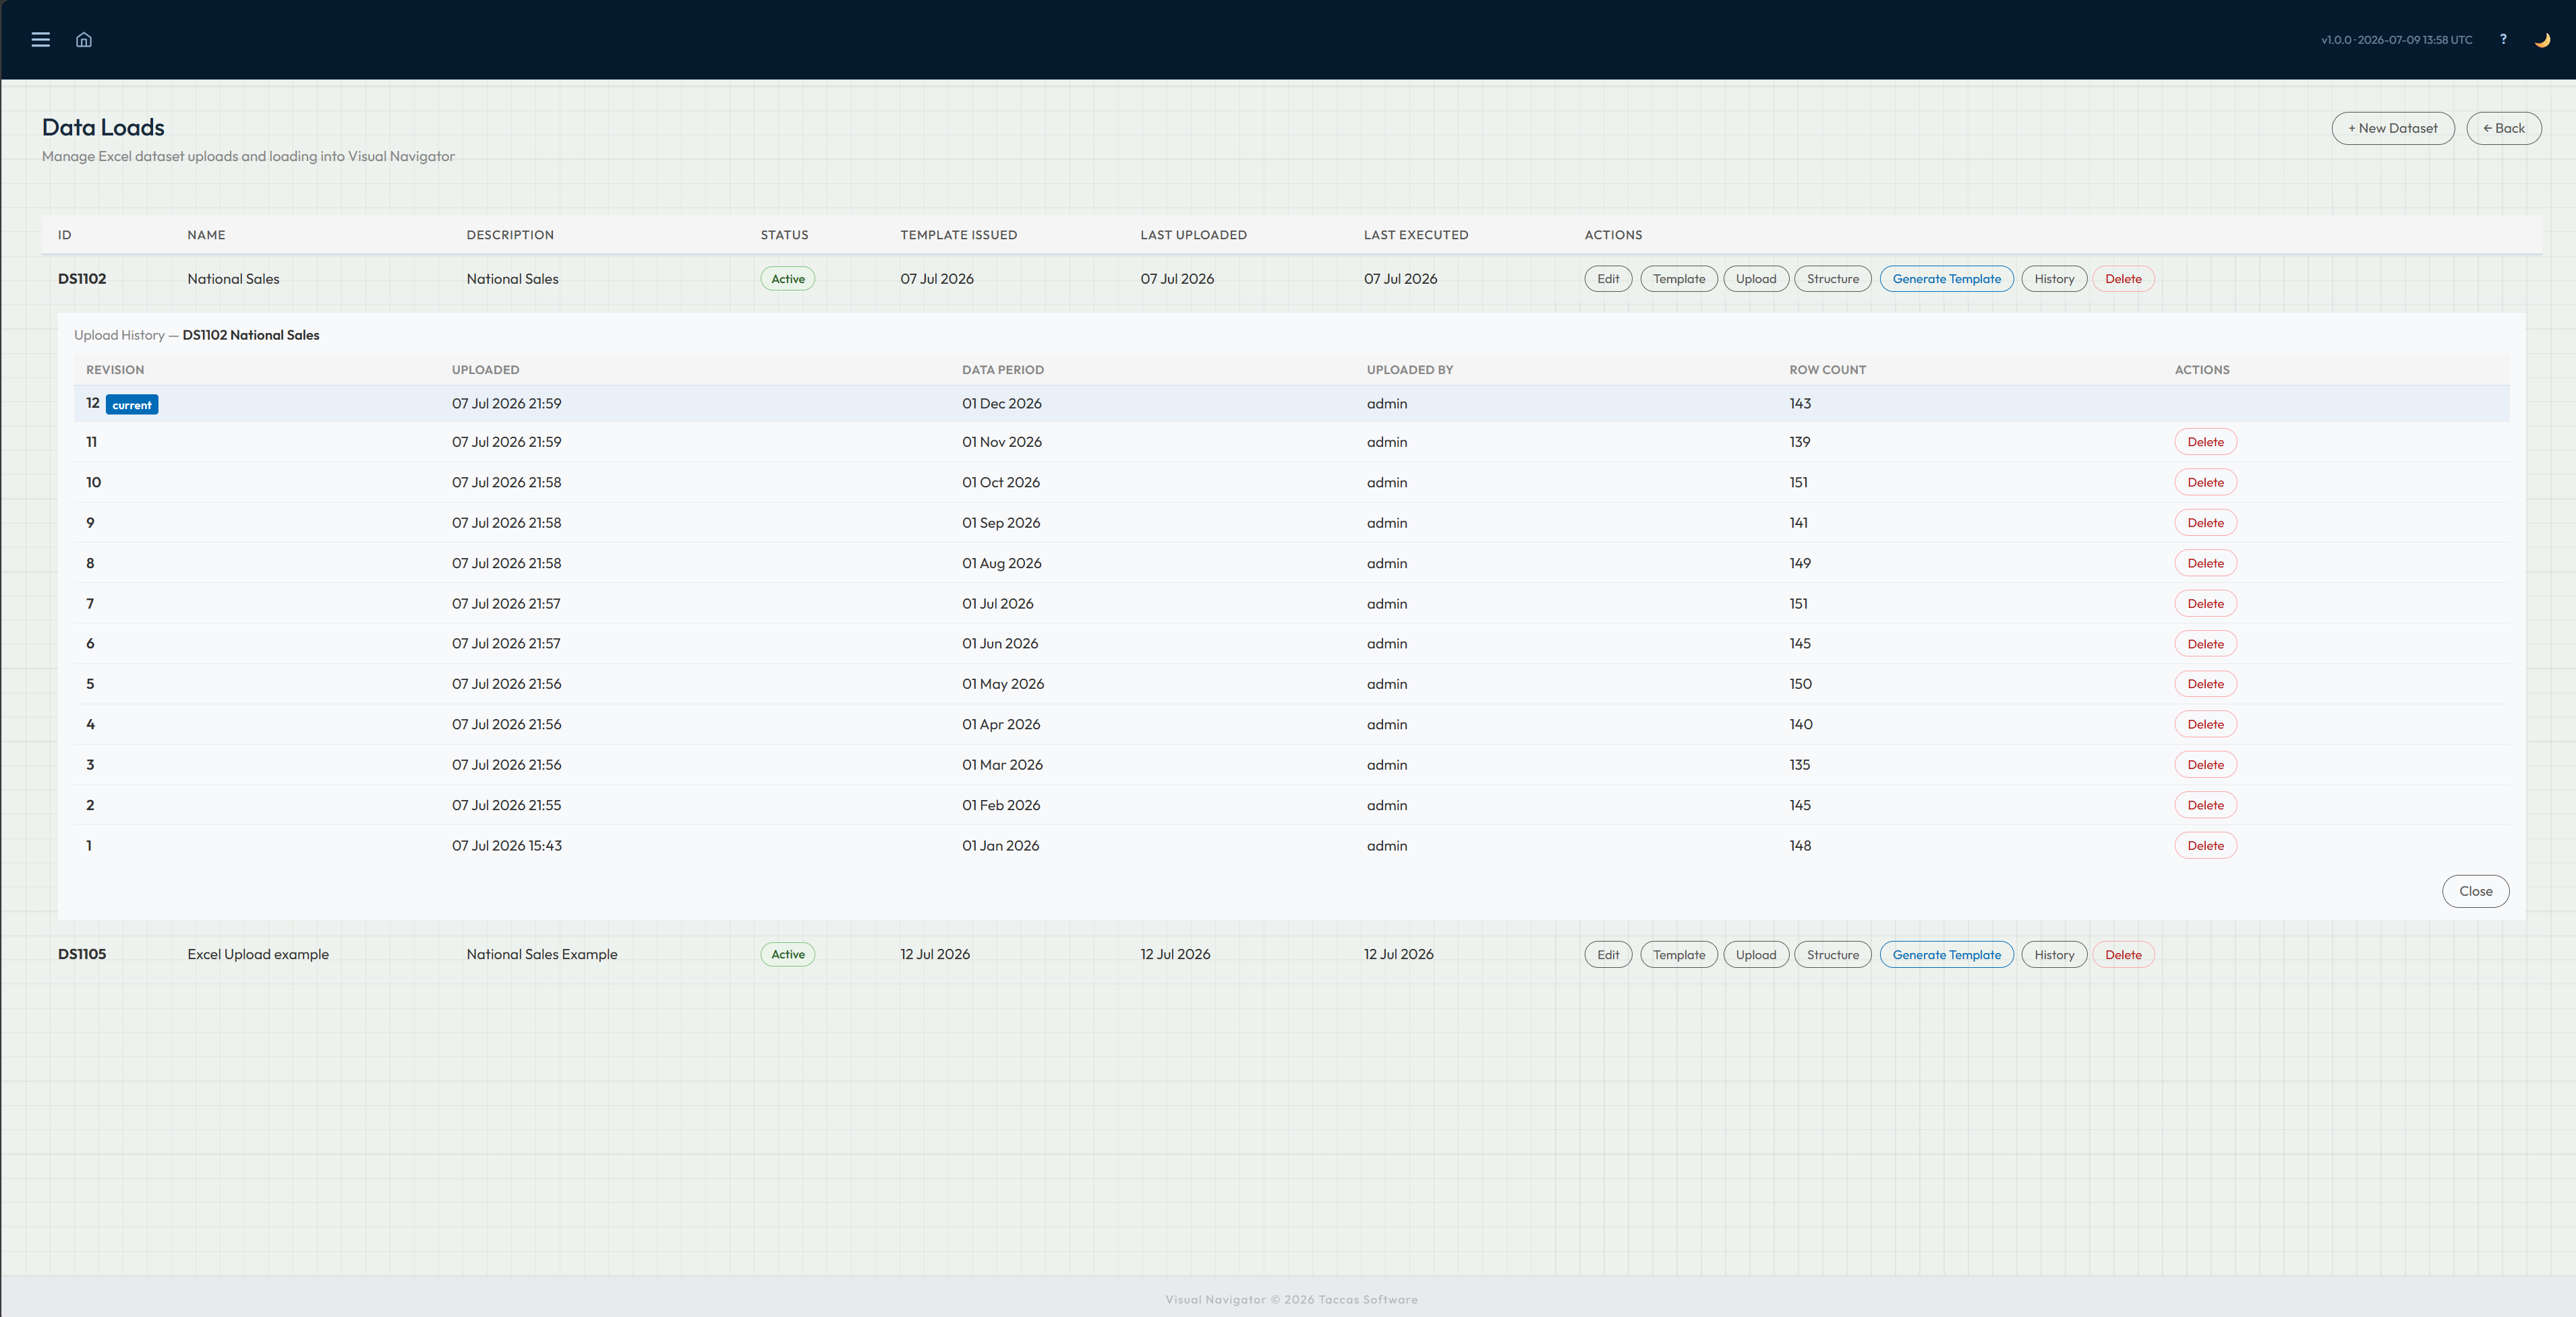This screenshot has height=1317, width=2576.
Task: Generate Template for DS1102
Action: pos(1946,279)
